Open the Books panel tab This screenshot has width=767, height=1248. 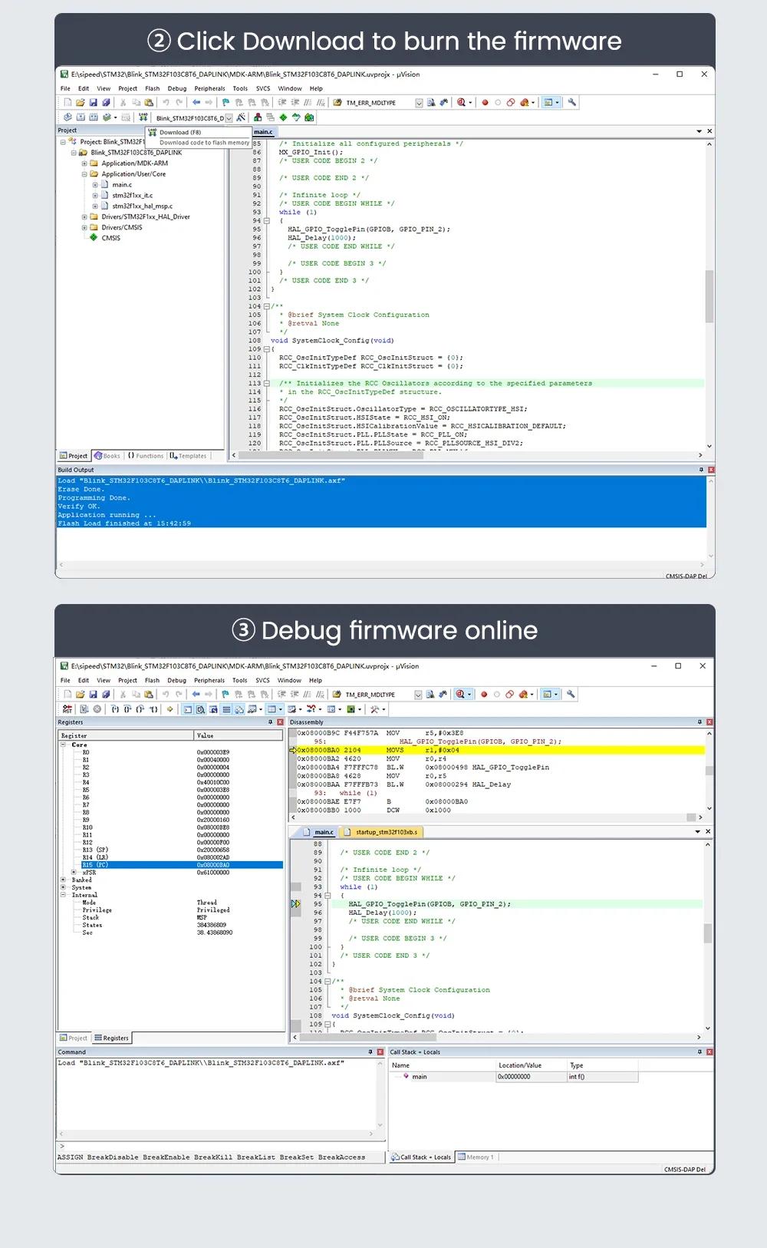(x=107, y=456)
